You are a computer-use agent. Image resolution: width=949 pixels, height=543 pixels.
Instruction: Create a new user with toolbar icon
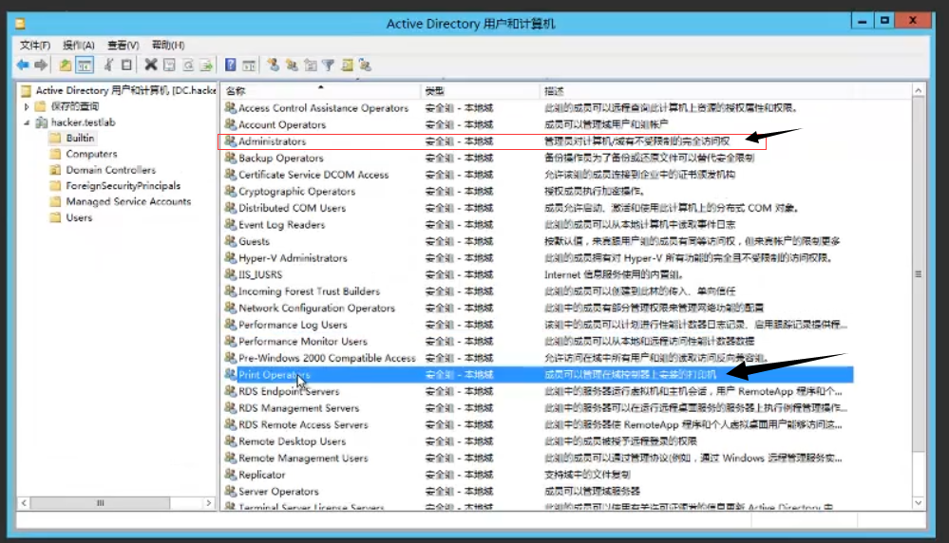click(x=273, y=65)
